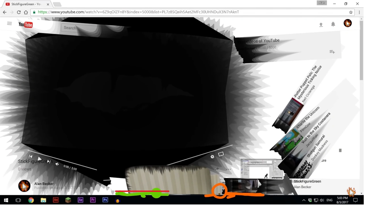Open Task View on the taskbar
Screen dimensions: 366x205
[18, 200]
